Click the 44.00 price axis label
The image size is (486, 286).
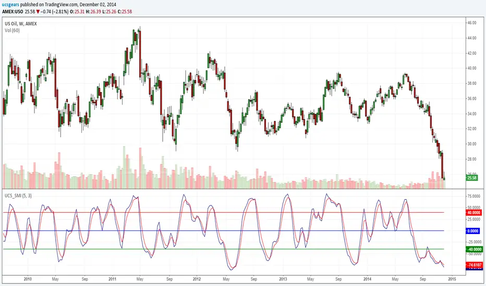point(472,38)
